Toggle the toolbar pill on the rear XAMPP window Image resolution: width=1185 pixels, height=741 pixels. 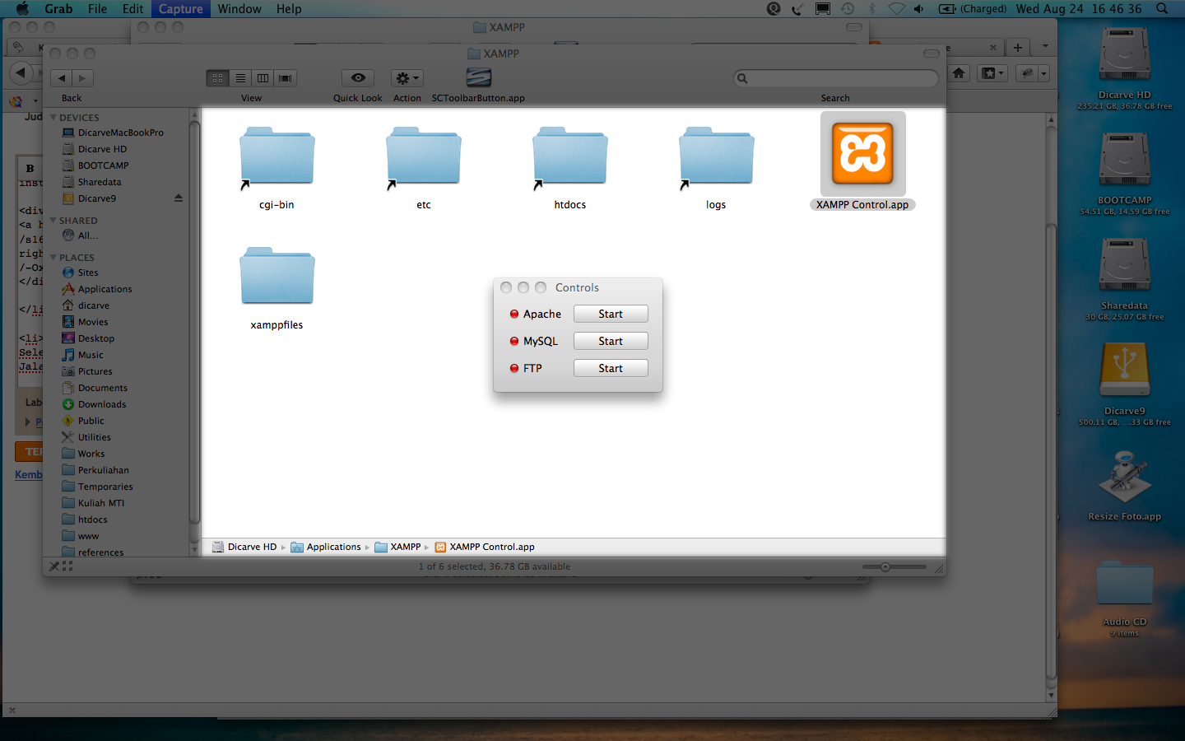pos(854,27)
